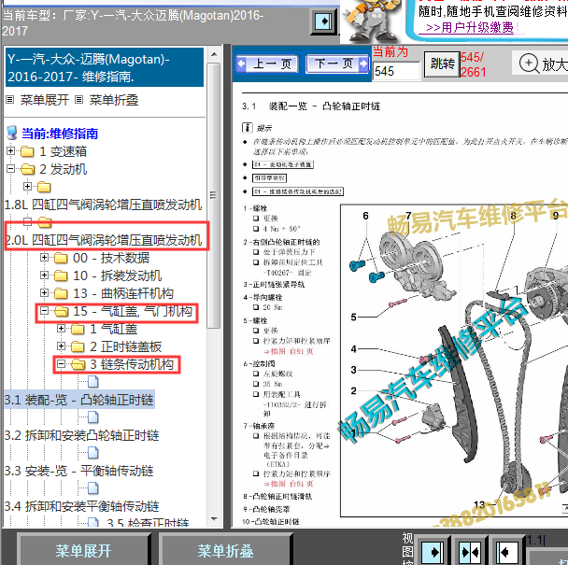The width and height of the screenshot is (568, 565).
Task: Go to next page with 下一页 button
Action: pos(337,64)
